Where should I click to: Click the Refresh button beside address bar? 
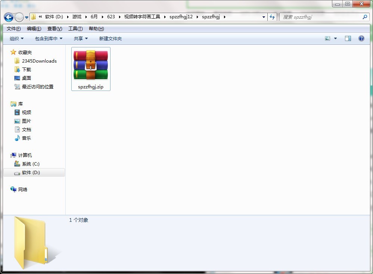click(x=272, y=17)
